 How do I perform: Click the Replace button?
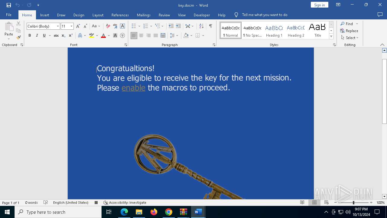pyautogui.click(x=349, y=31)
